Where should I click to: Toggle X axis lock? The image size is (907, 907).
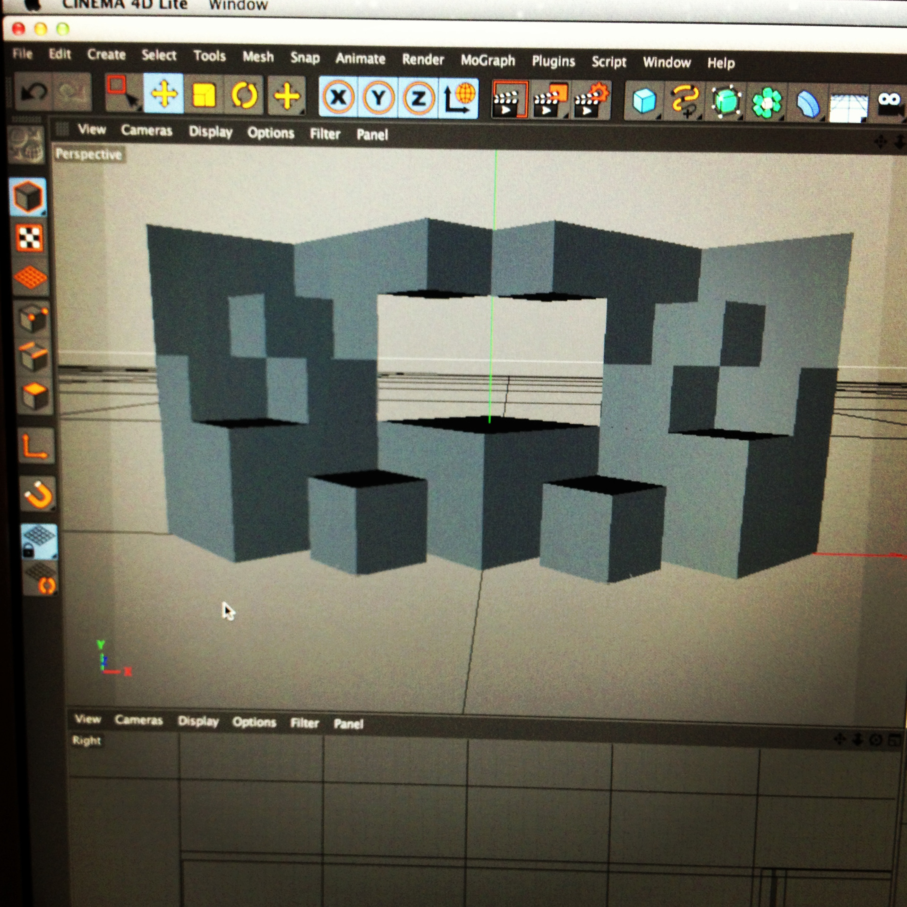click(338, 98)
